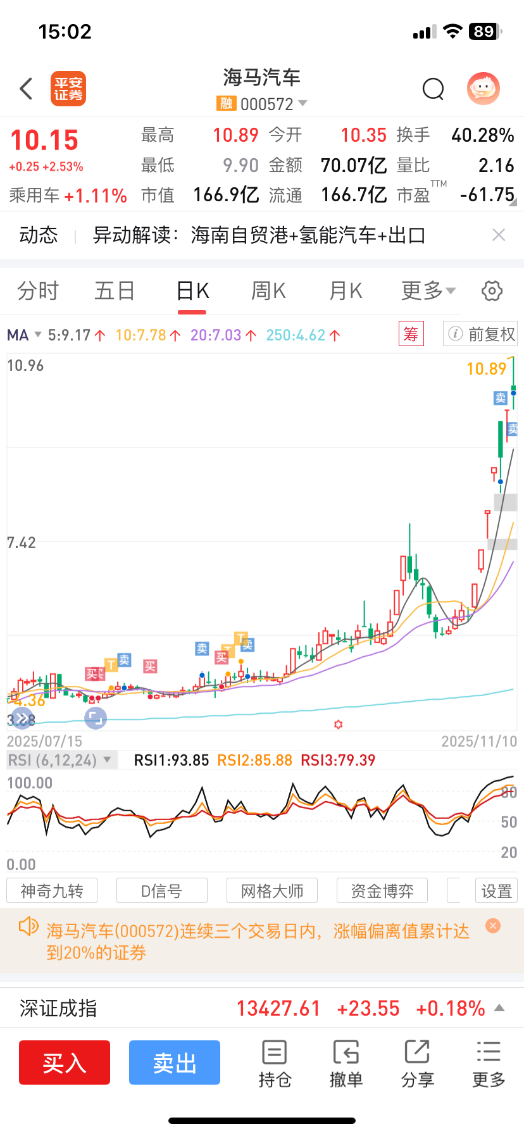The width and height of the screenshot is (524, 1134).
Task: Open 持仓 positions icon
Action: coord(275,1064)
